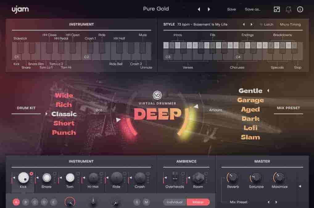
Task: Select the Gentle mix preset
Action: (250, 91)
